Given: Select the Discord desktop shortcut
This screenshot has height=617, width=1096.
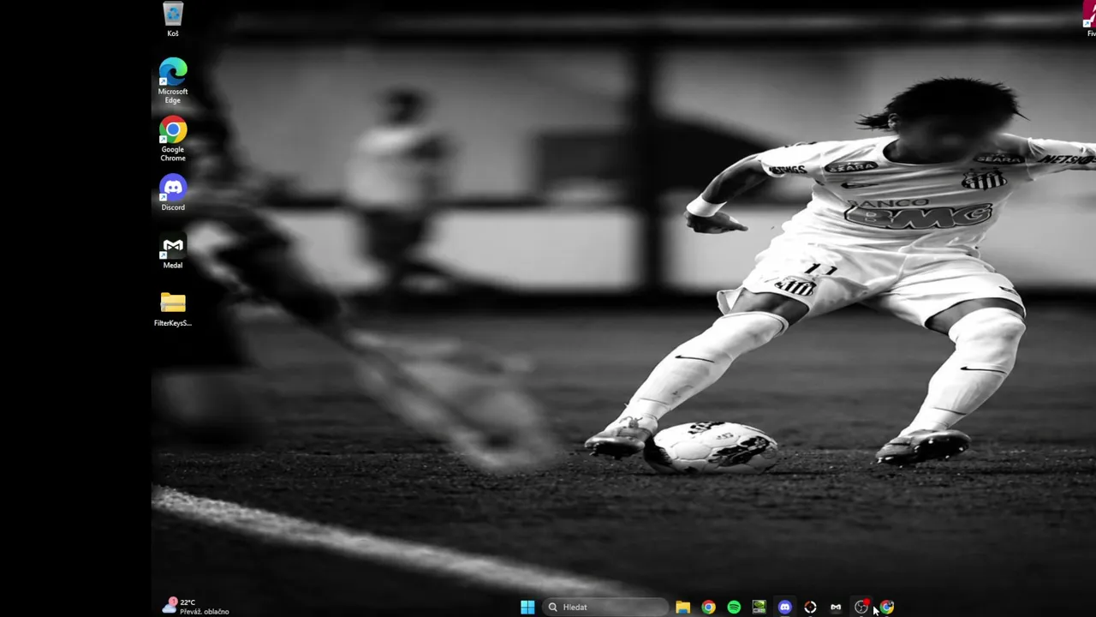Looking at the screenshot, I should 173,193.
